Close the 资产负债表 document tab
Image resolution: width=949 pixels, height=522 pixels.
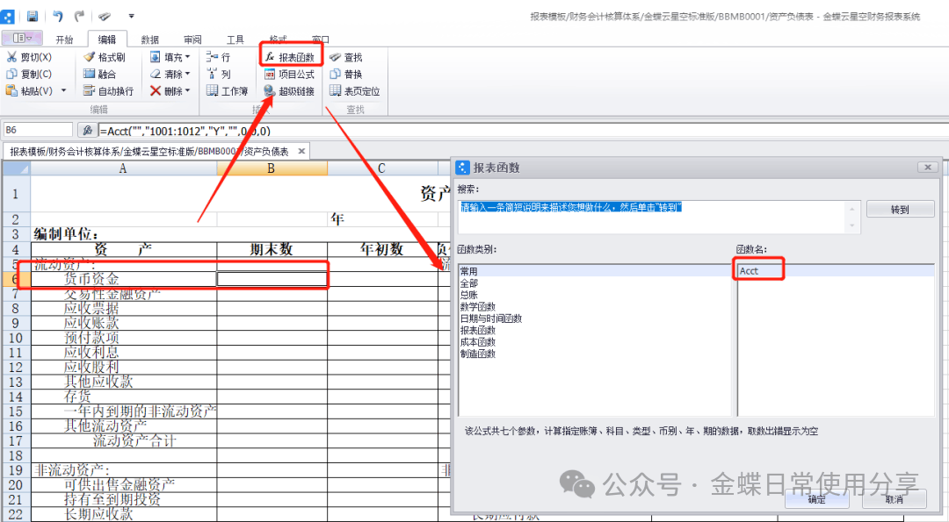coord(301,151)
